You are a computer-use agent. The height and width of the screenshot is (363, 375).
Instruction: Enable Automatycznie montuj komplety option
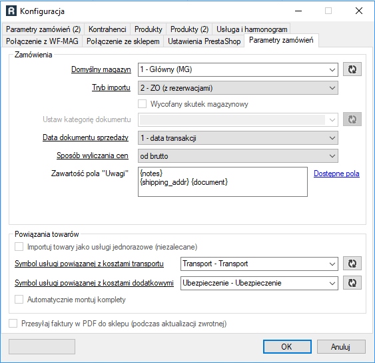pyautogui.click(x=19, y=300)
